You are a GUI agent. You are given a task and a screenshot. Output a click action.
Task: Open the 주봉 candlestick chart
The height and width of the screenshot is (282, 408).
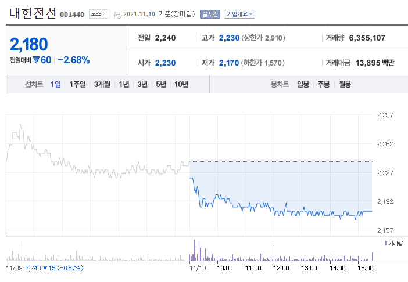323,84
